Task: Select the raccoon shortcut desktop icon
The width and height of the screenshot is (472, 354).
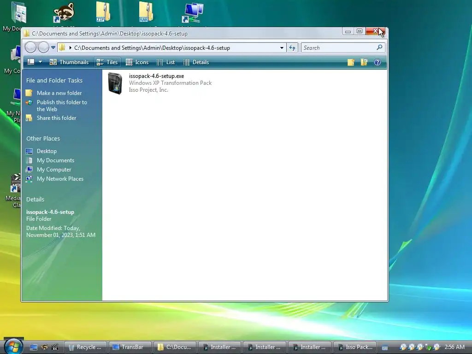Action: (x=64, y=12)
